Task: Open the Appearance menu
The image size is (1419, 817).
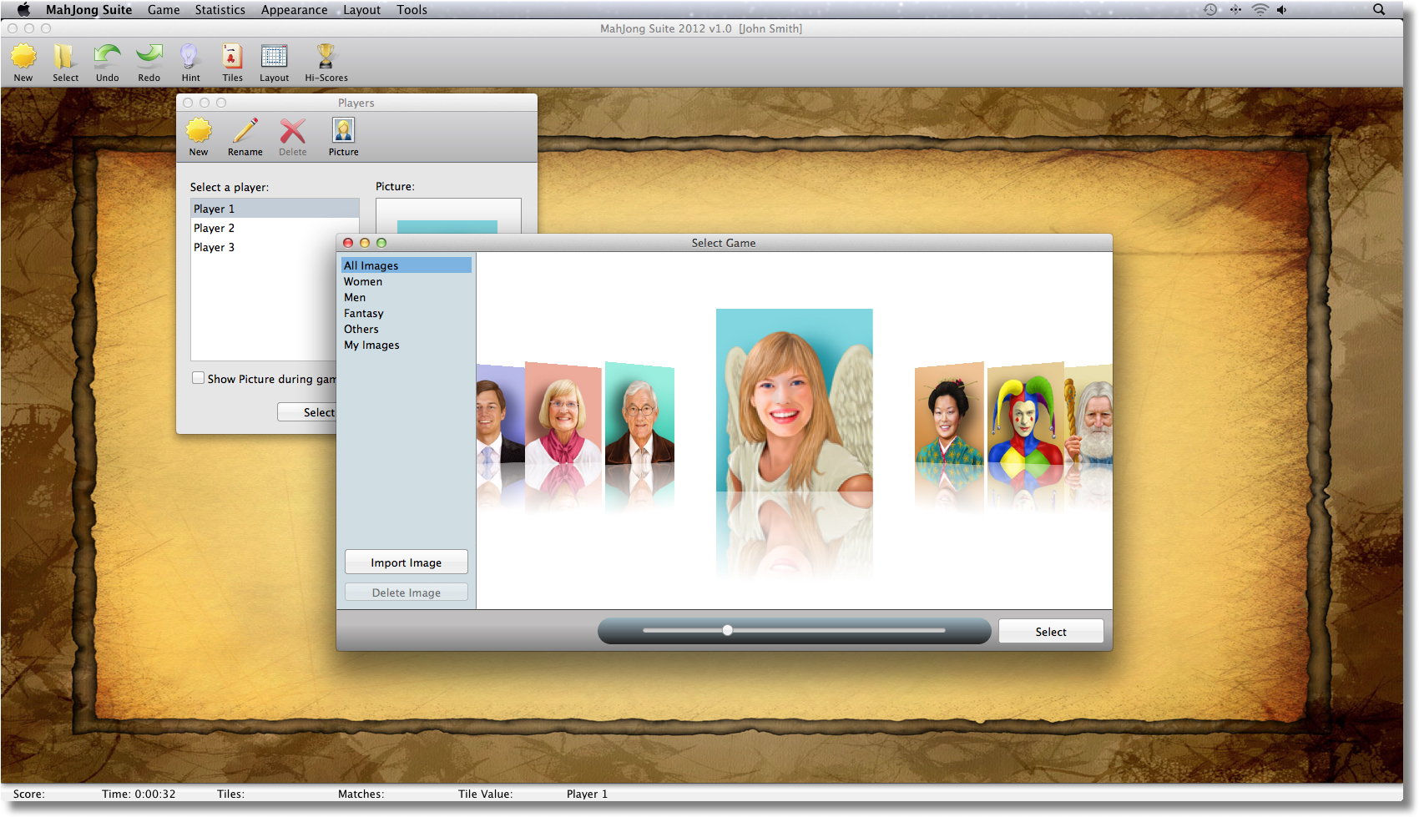Action: point(294,9)
